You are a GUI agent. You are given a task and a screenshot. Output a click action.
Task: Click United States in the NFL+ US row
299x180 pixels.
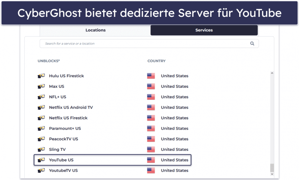click(175, 97)
